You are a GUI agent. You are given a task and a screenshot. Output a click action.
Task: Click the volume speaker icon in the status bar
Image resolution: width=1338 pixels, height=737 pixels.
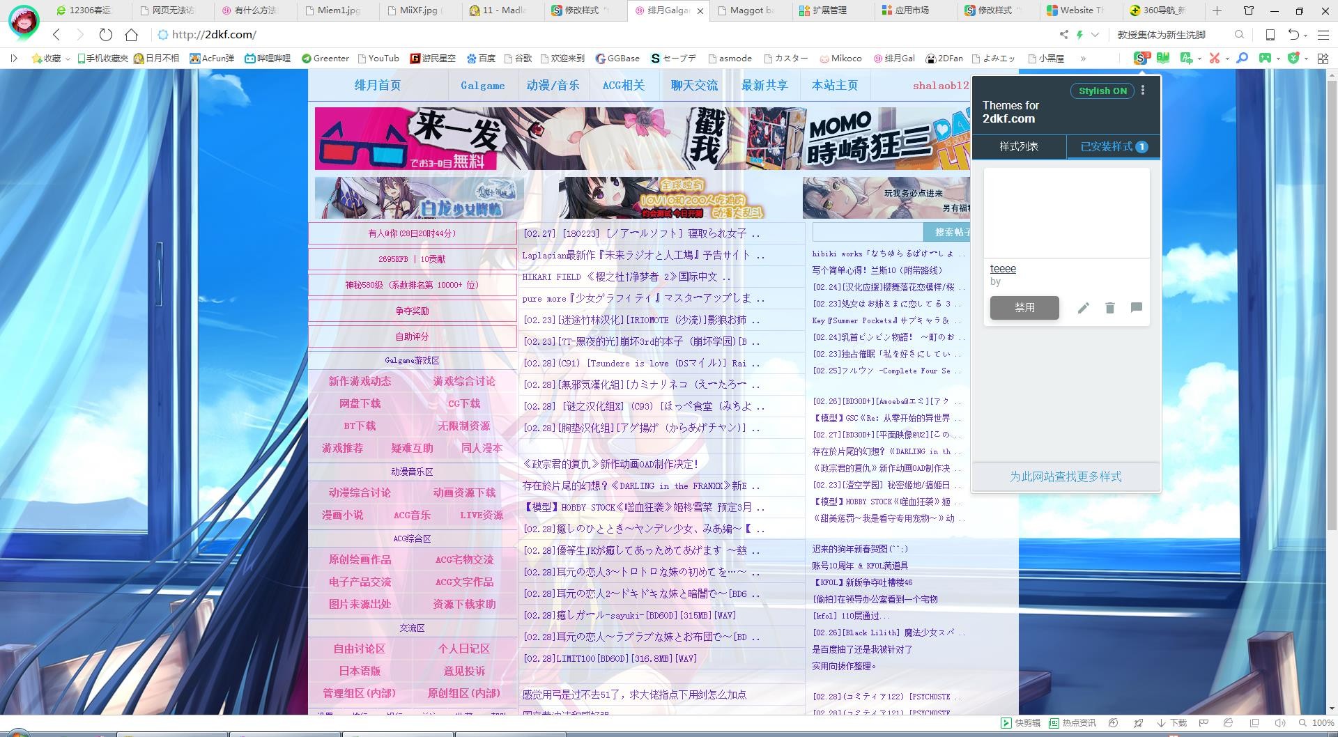(x=1279, y=723)
